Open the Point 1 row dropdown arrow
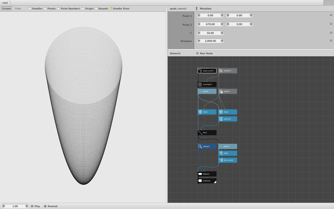The width and height of the screenshot is (334, 209). point(331,15)
